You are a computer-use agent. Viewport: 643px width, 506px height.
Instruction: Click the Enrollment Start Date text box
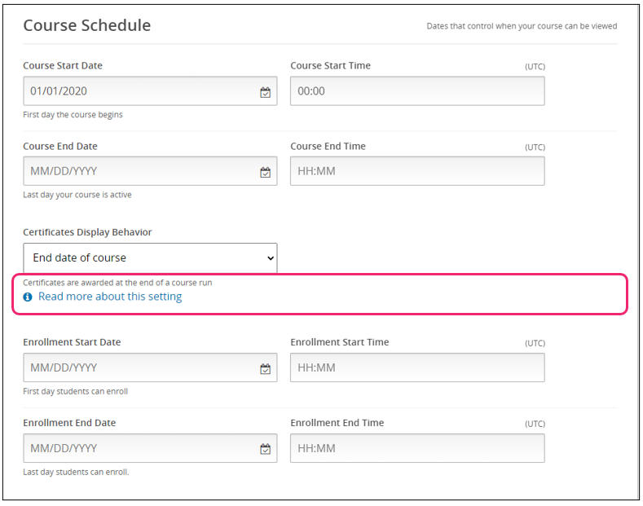point(139,367)
